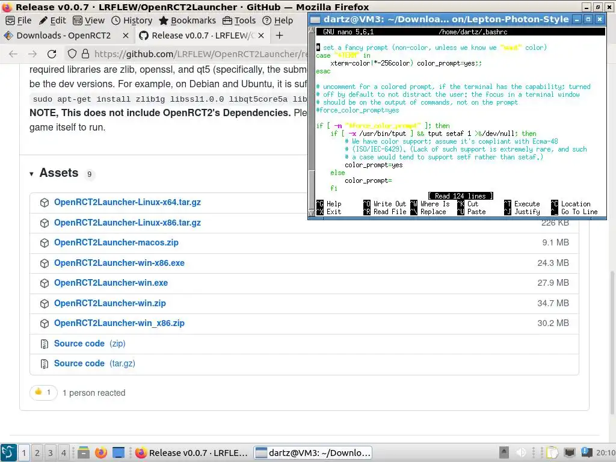Click the Firefox logo in window title bar

(7, 7)
